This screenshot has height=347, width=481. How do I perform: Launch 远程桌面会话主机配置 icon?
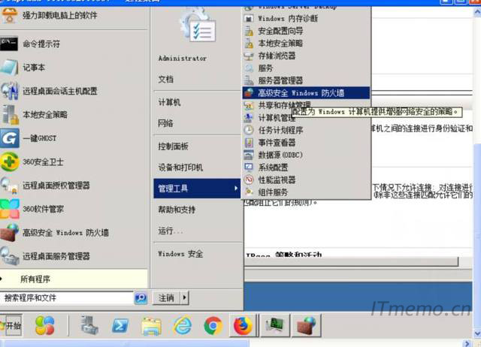click(10, 91)
